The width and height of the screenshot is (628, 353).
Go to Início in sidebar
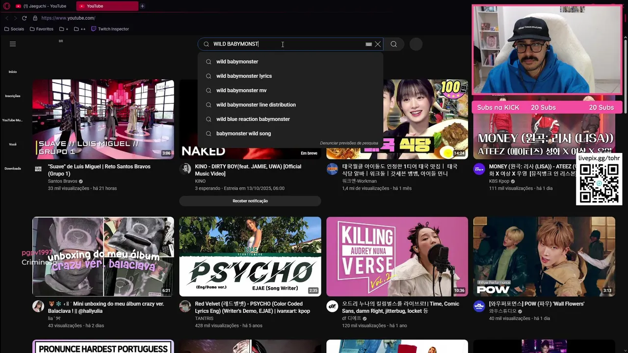[x=13, y=72]
